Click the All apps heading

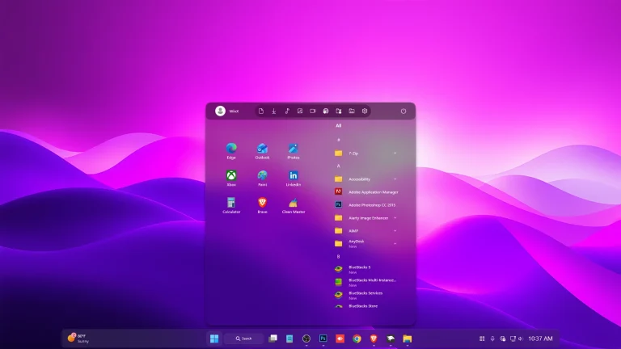(338, 125)
